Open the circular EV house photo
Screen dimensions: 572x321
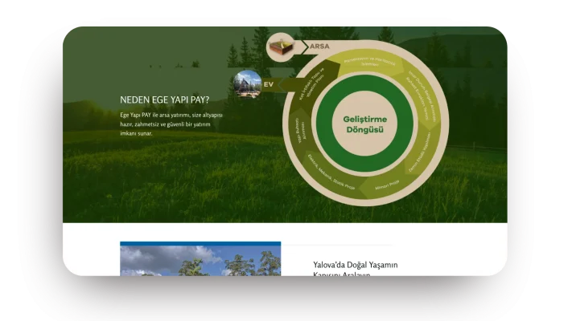247,84
